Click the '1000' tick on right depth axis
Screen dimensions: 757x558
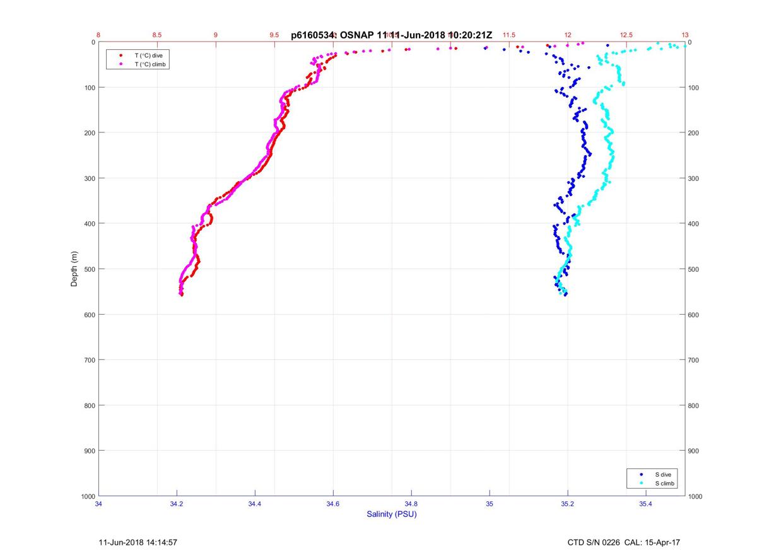(x=696, y=496)
